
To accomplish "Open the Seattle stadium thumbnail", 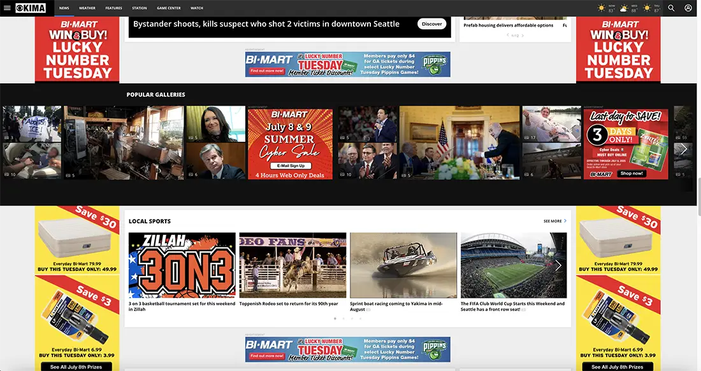I will pyautogui.click(x=514, y=265).
